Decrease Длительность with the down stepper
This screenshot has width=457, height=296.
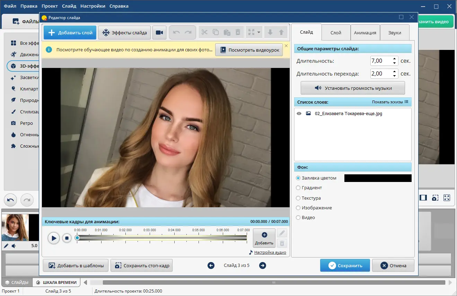point(395,63)
